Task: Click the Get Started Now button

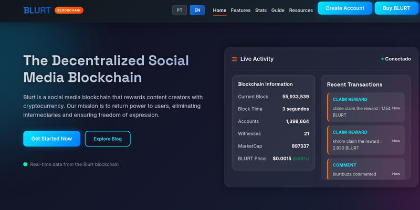Action: (51, 139)
